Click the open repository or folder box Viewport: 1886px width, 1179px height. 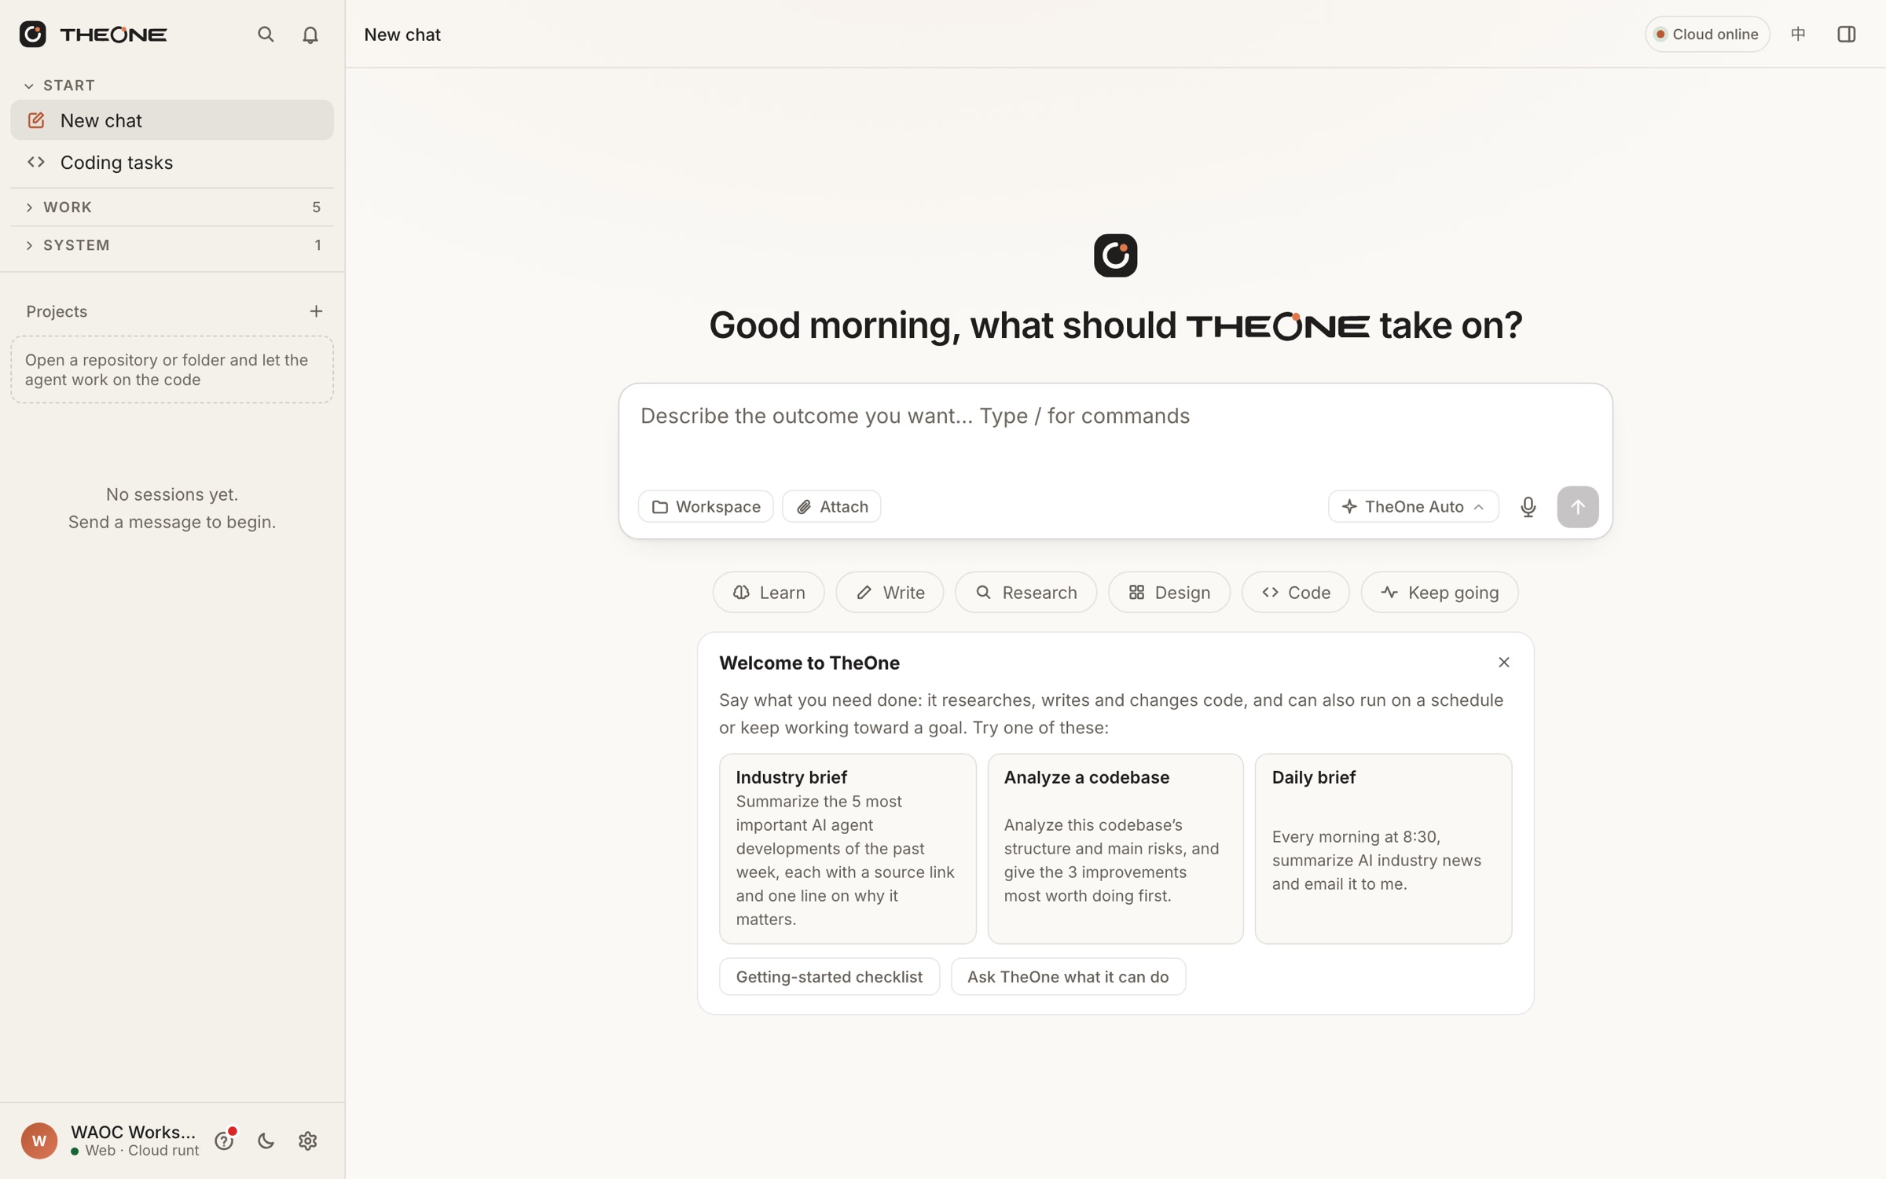pos(171,369)
